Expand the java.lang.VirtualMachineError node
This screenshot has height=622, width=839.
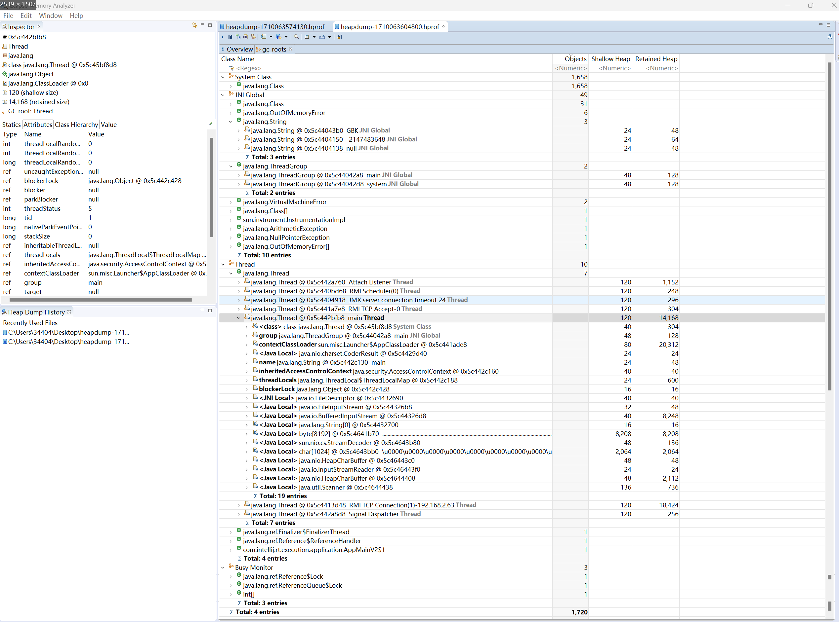231,202
